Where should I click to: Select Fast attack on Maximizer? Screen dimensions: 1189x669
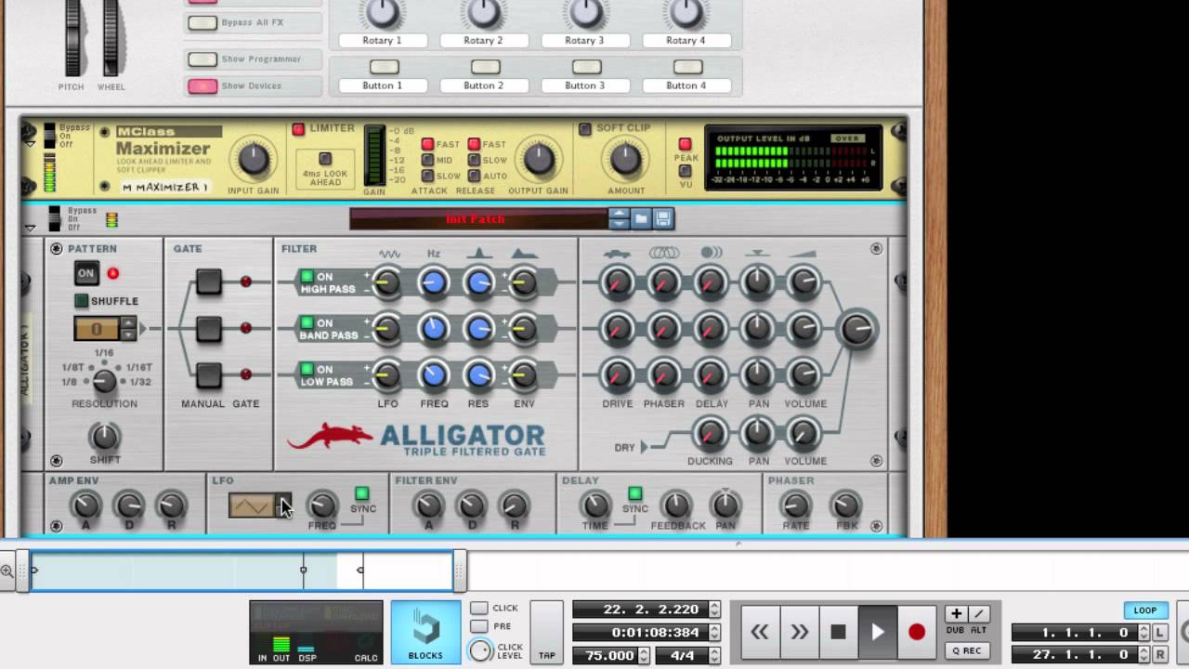tap(427, 144)
